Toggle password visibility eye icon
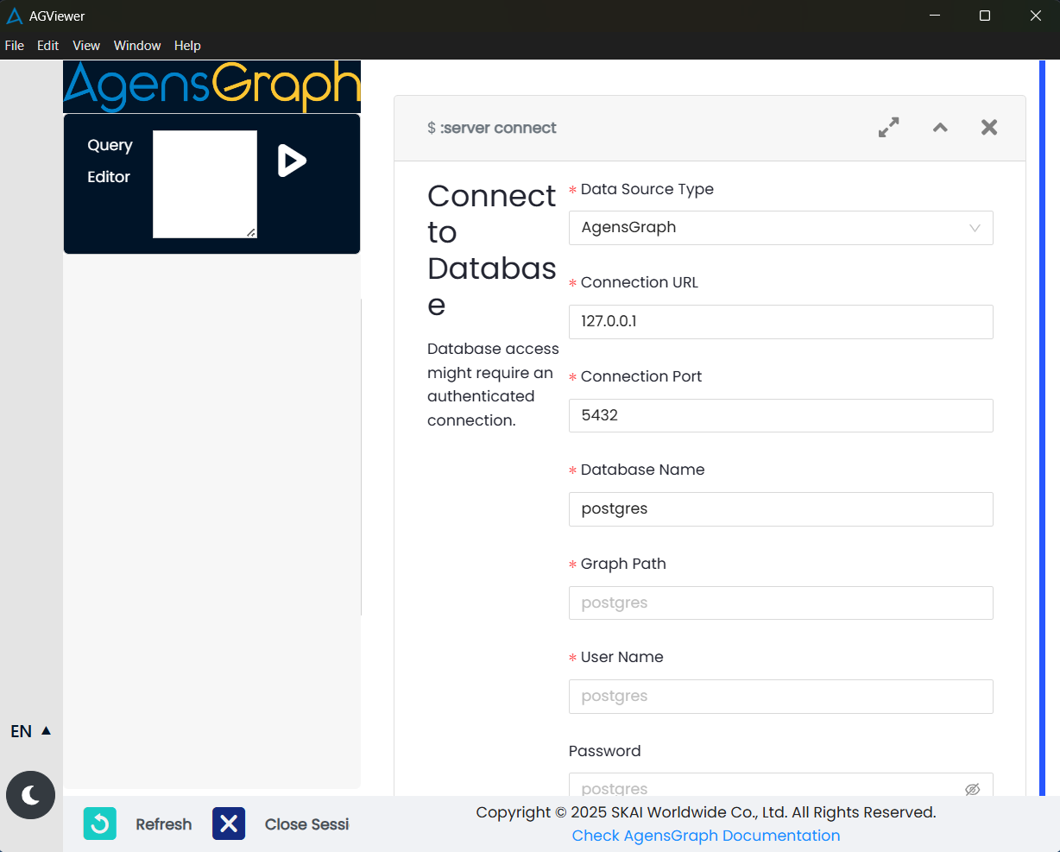Screen dimensions: 1060x852 coord(973,789)
